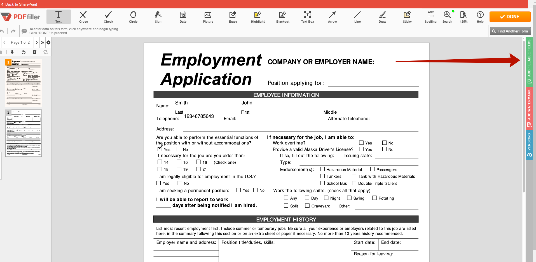
Task: Open the 125% zoom control
Action: [x=464, y=17]
